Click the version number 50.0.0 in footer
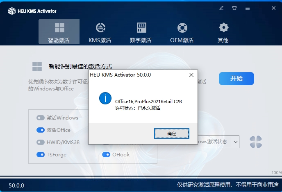Image resolution: width=282 pixels, height=192 pixels. click(16, 185)
